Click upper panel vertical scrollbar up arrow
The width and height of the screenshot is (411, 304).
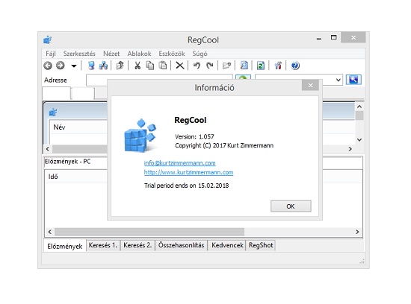pos(359,107)
